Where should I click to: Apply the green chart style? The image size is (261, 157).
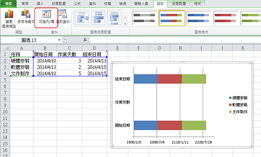click(x=251, y=18)
